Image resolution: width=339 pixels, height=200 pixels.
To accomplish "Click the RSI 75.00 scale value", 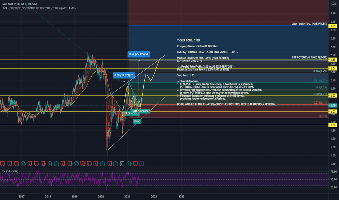I will 334,172.
